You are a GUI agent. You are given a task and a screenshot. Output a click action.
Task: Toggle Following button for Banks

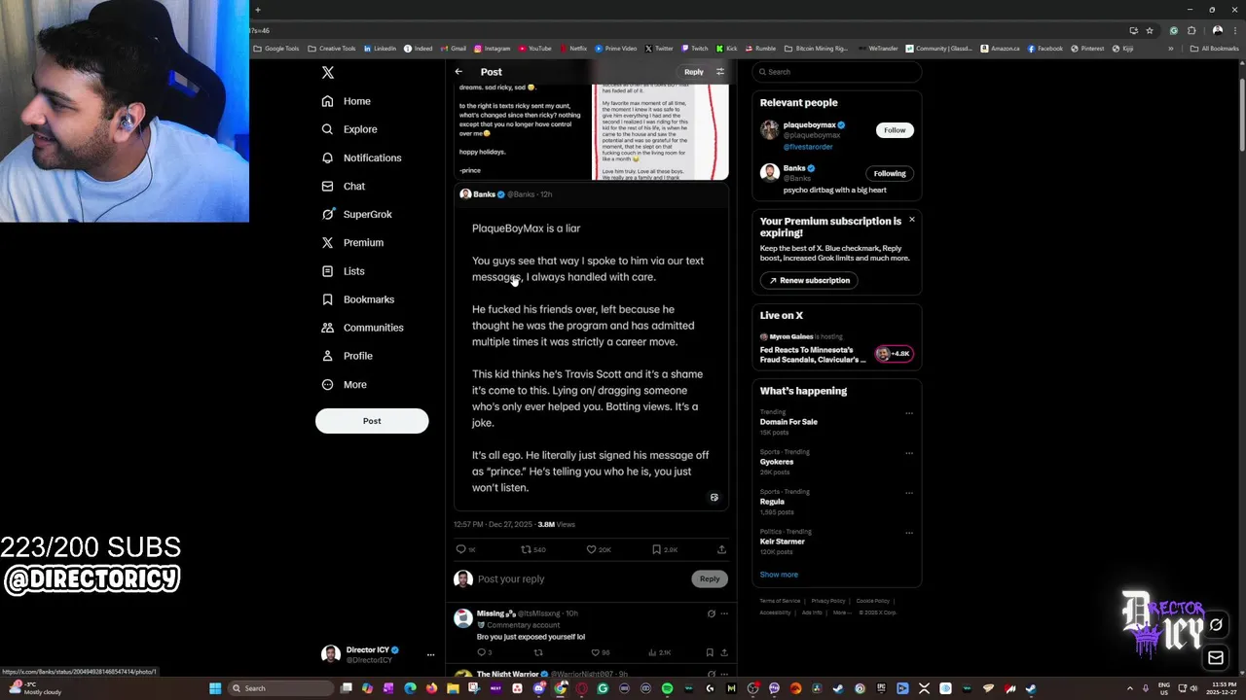[x=889, y=173]
